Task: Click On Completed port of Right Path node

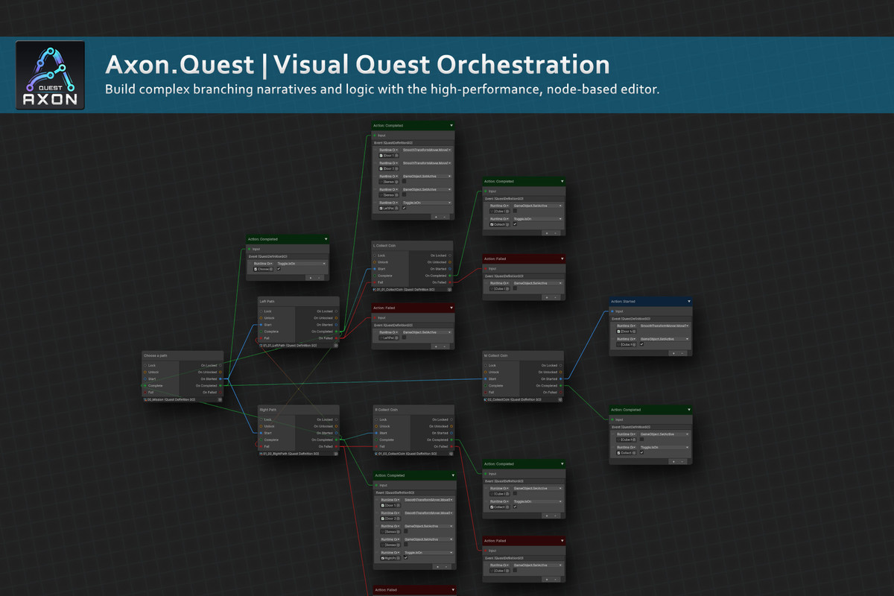Action: pos(337,440)
